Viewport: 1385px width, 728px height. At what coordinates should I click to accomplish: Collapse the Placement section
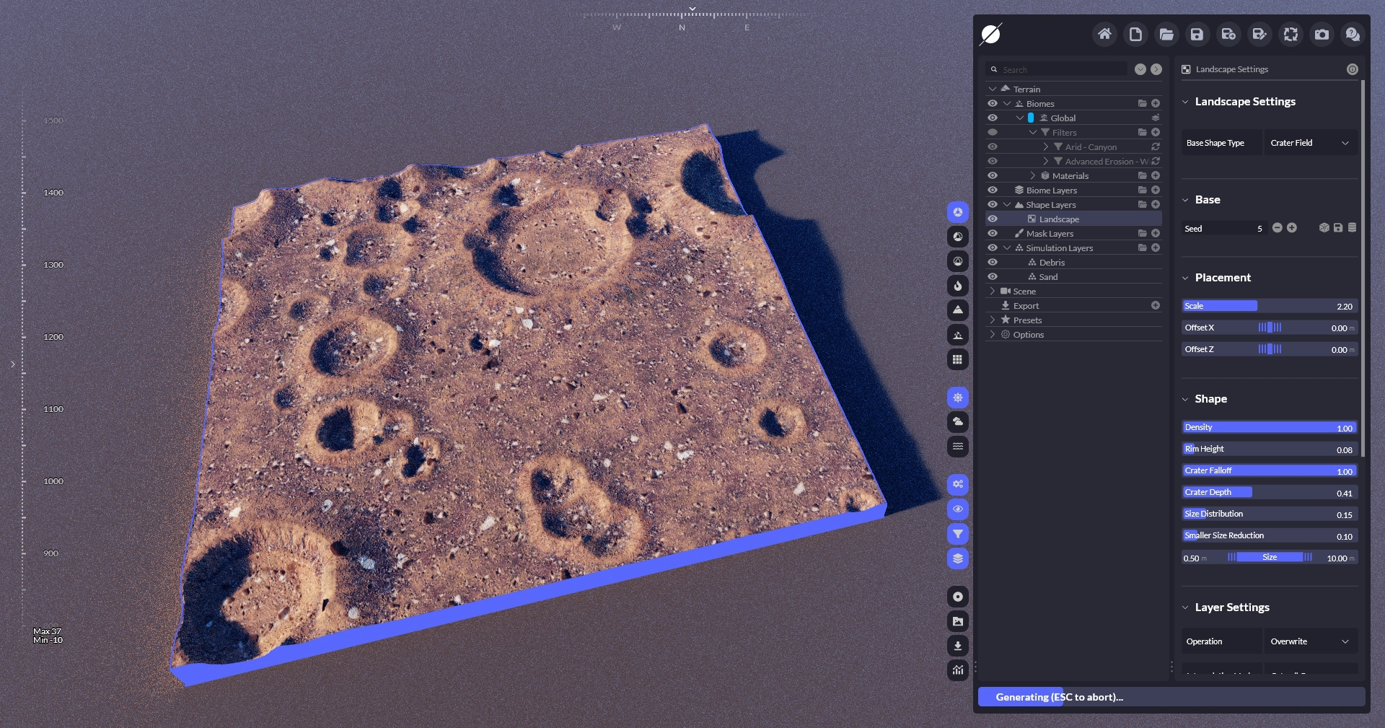(1185, 278)
